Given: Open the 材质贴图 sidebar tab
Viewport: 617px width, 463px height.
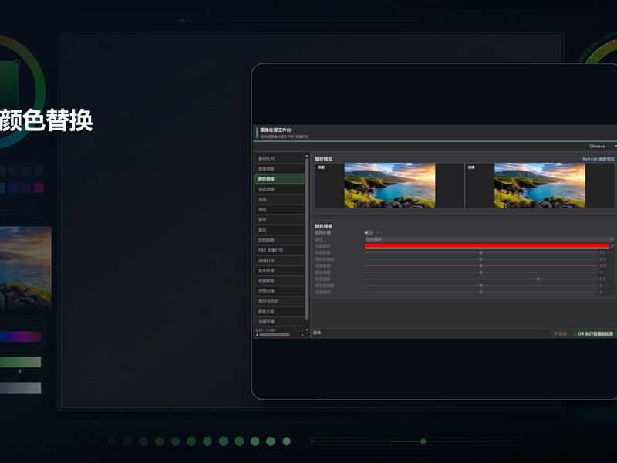Looking at the screenshot, I should (x=280, y=240).
